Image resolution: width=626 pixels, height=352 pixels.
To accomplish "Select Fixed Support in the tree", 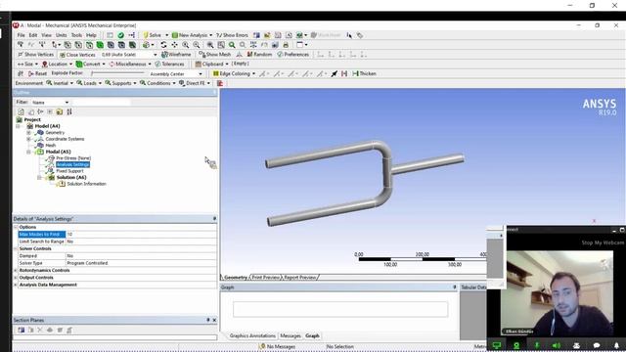I will [69, 171].
